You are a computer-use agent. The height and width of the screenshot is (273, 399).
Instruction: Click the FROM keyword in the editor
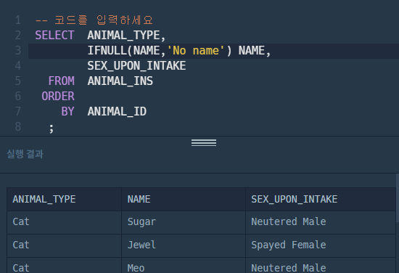point(62,81)
